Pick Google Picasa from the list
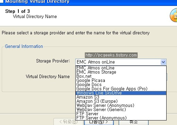 point(121,81)
